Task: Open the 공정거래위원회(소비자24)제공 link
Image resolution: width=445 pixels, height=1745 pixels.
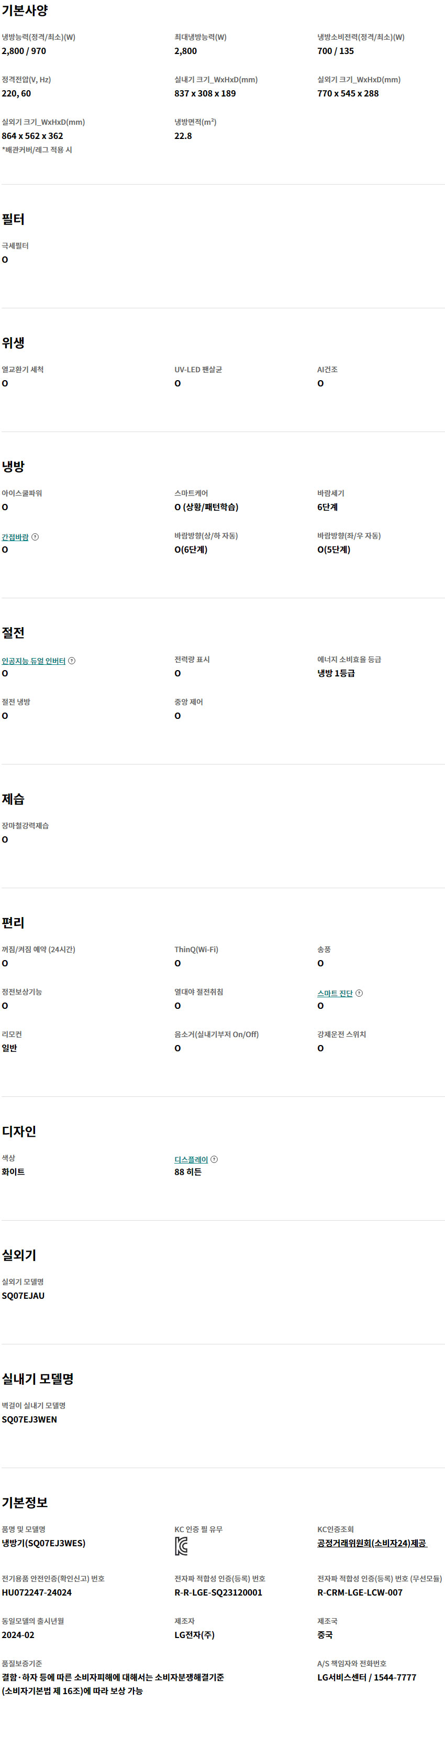Action: click(372, 1543)
